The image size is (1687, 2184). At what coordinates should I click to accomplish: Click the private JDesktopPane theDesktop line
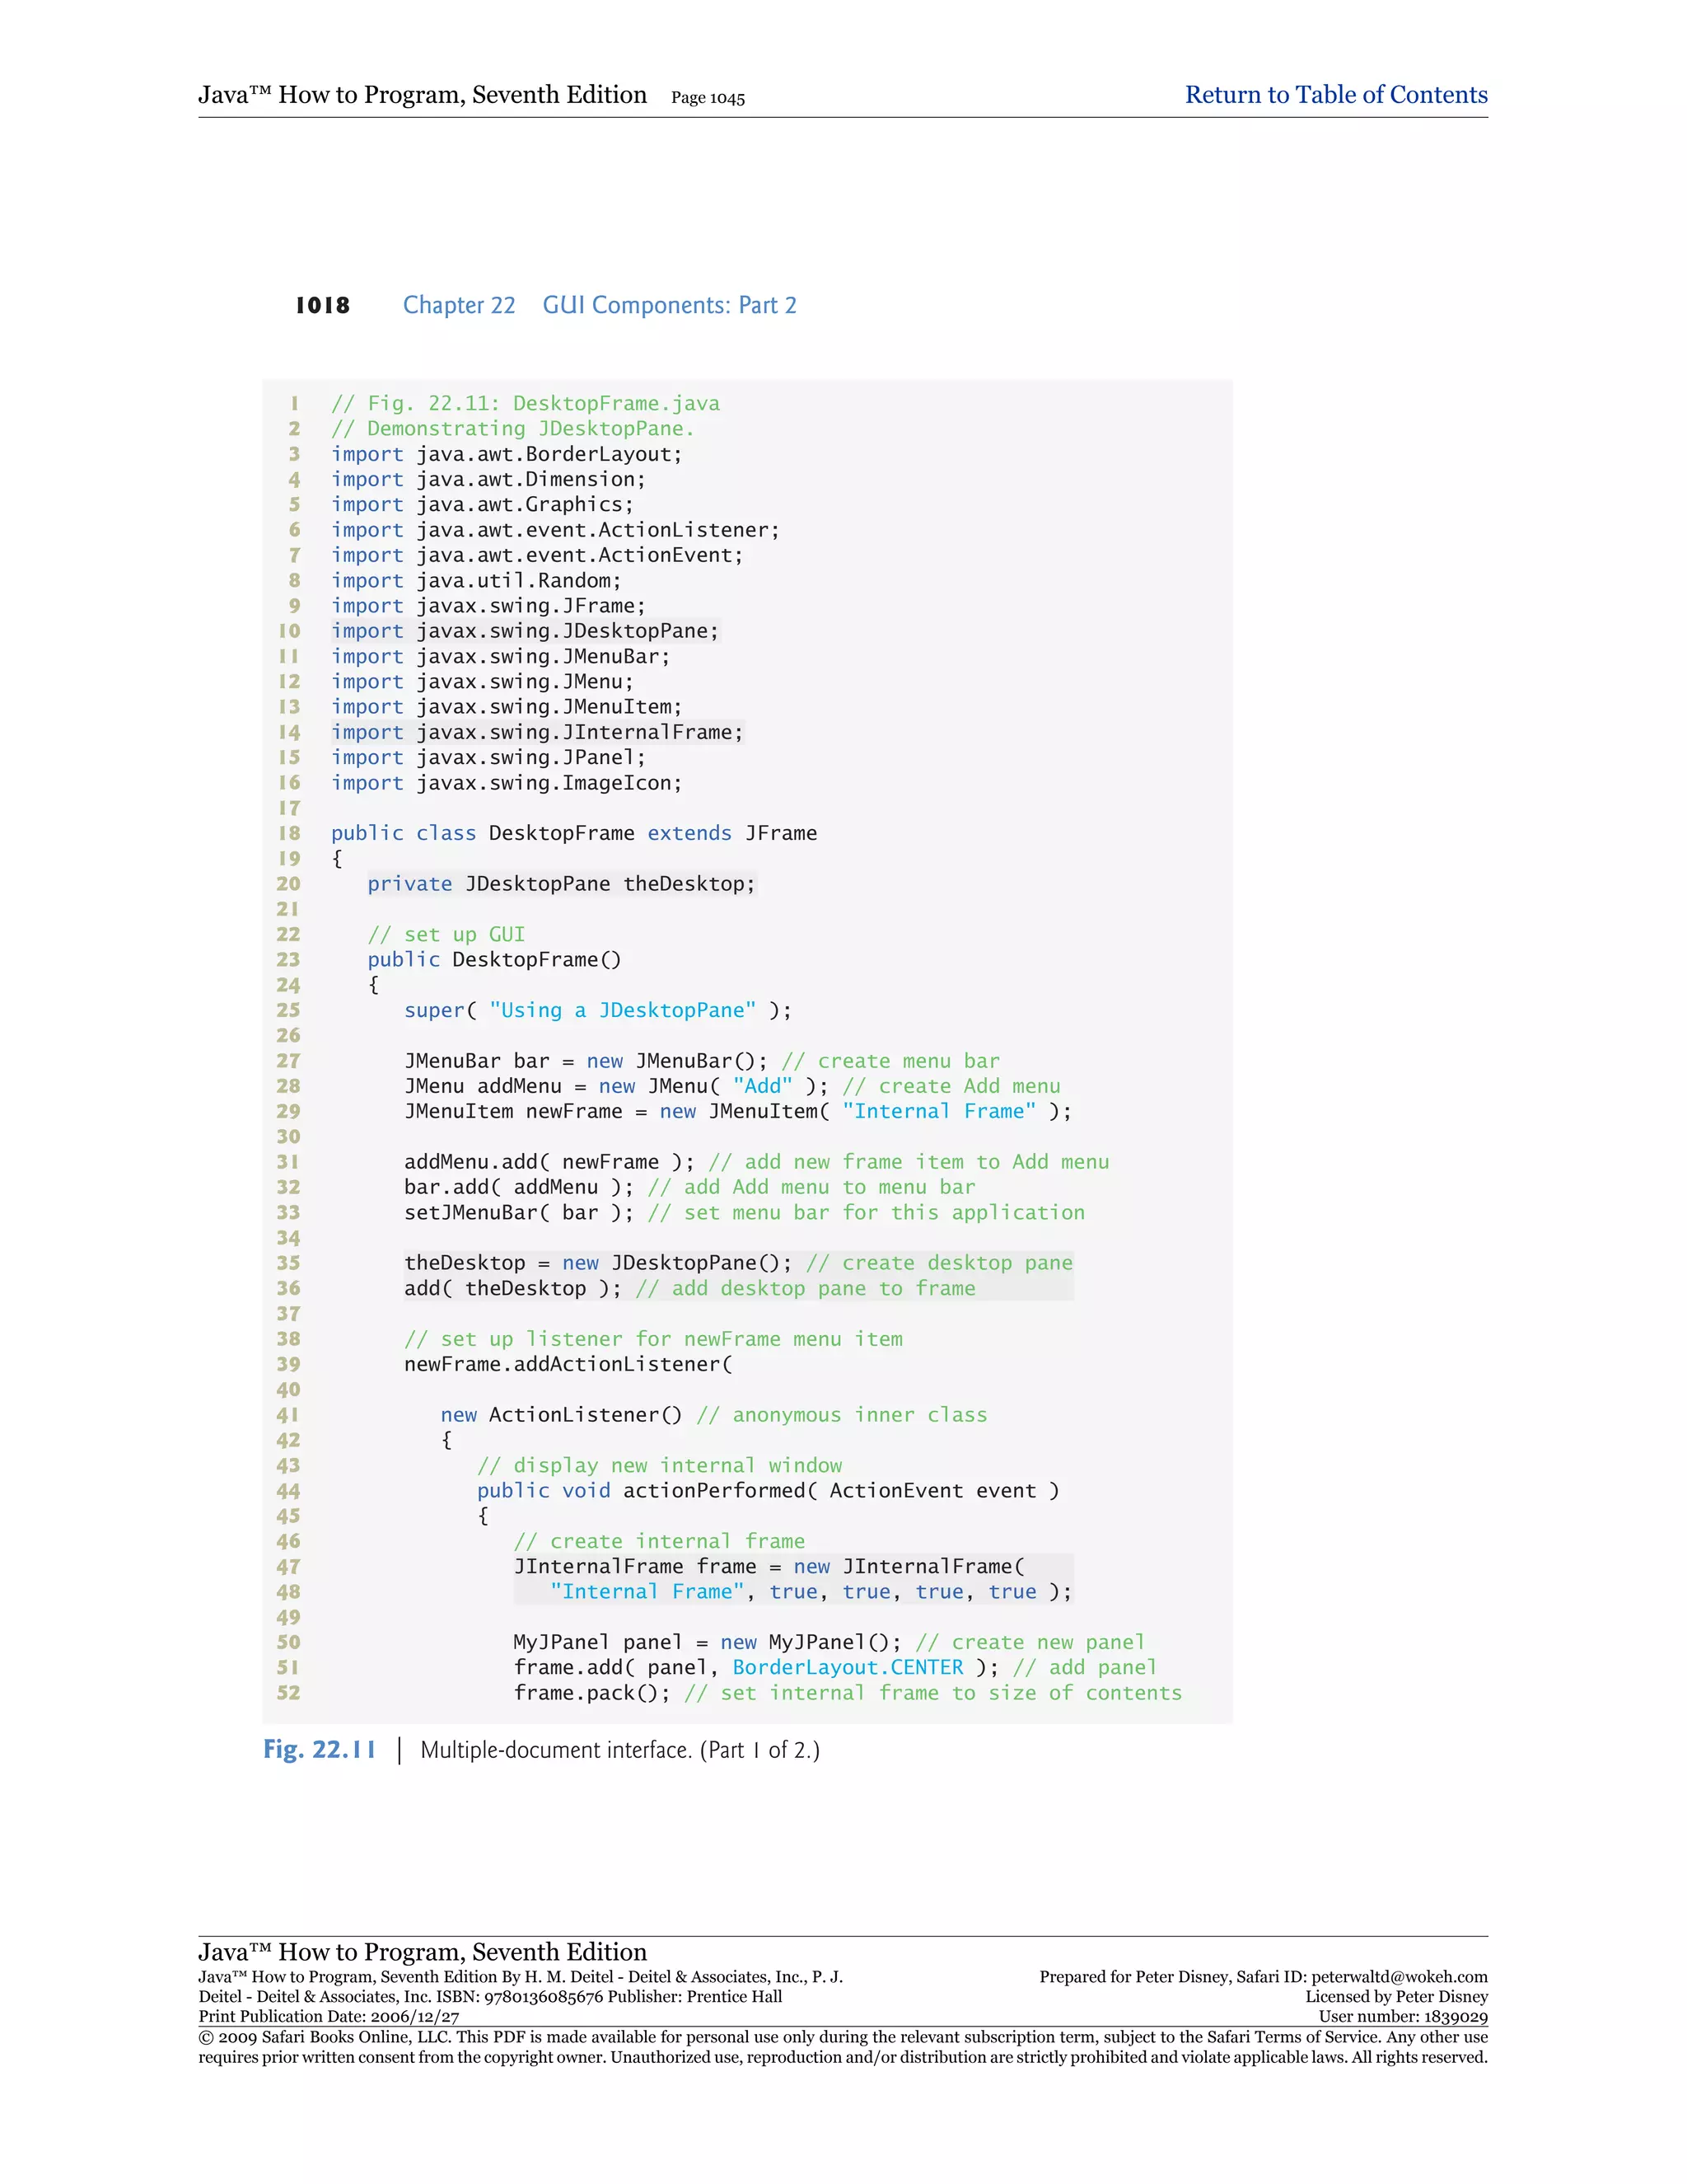coord(561,884)
